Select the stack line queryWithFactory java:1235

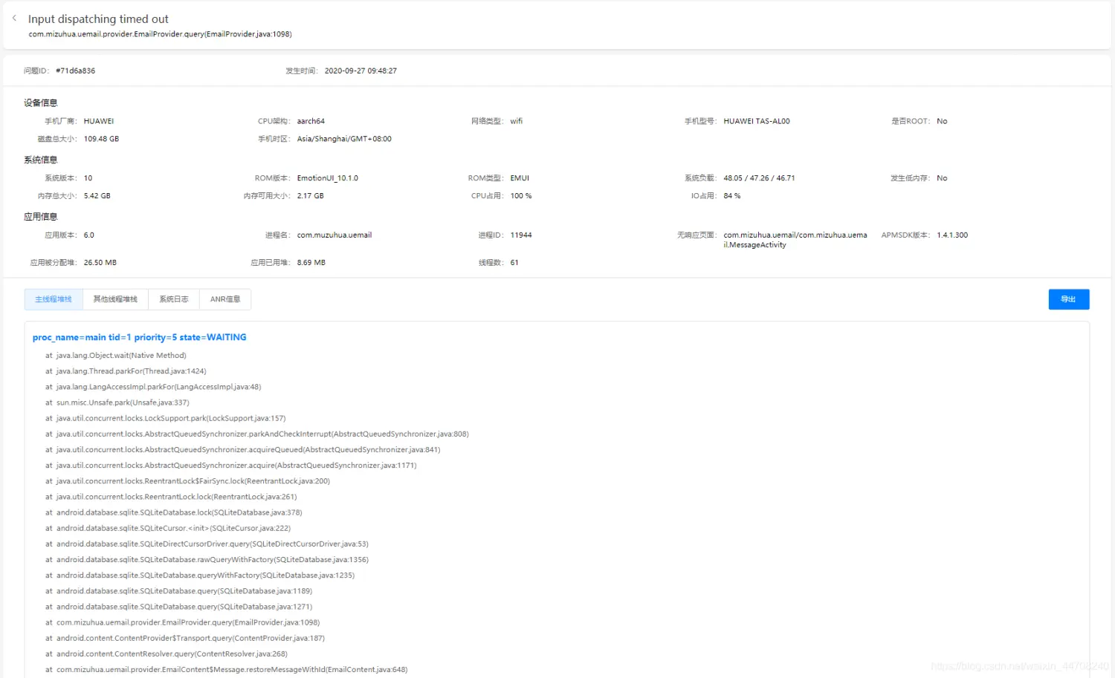click(200, 576)
